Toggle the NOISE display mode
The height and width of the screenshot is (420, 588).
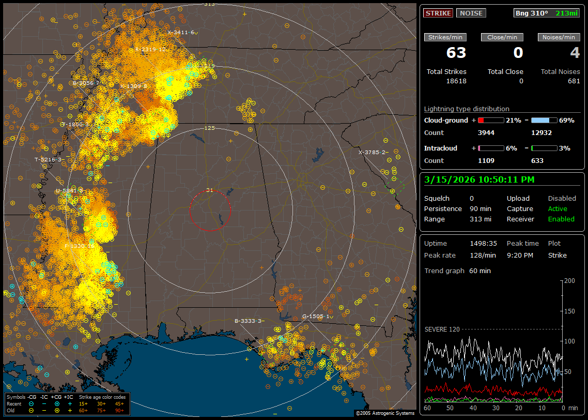click(471, 13)
